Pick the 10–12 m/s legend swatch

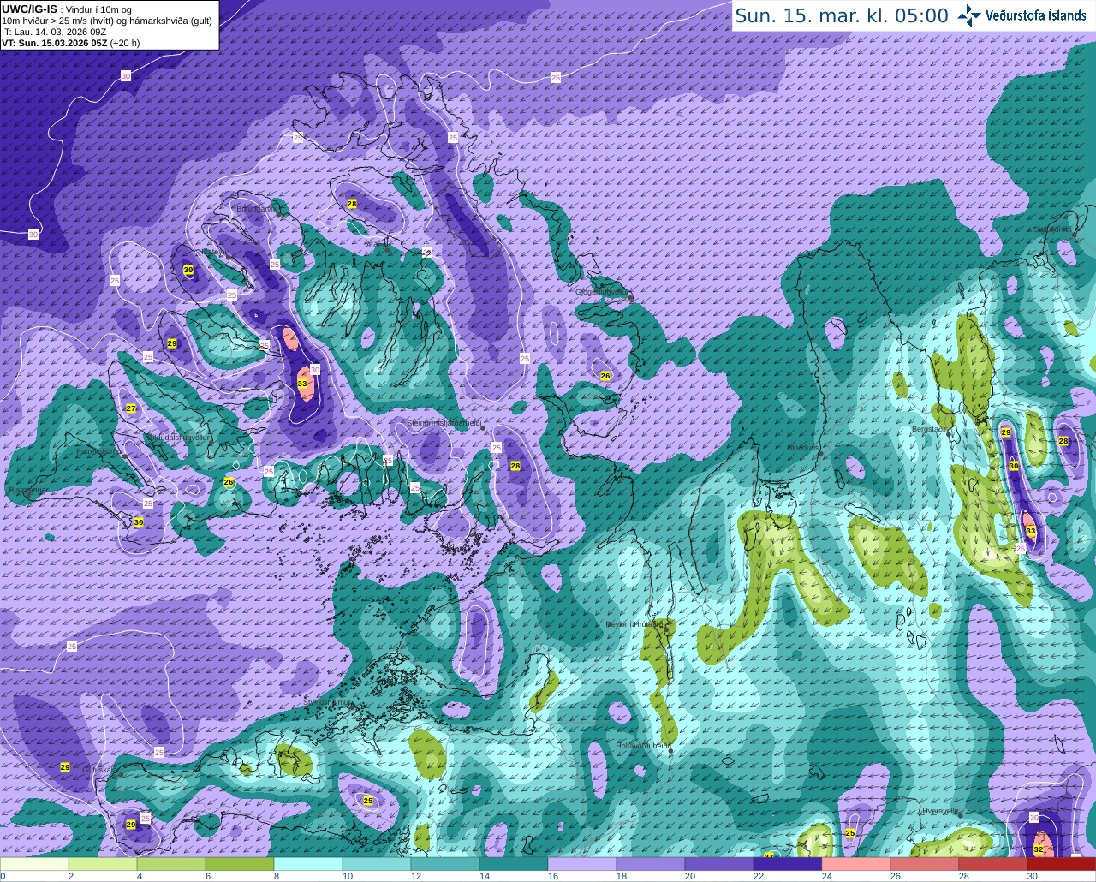click(x=377, y=864)
